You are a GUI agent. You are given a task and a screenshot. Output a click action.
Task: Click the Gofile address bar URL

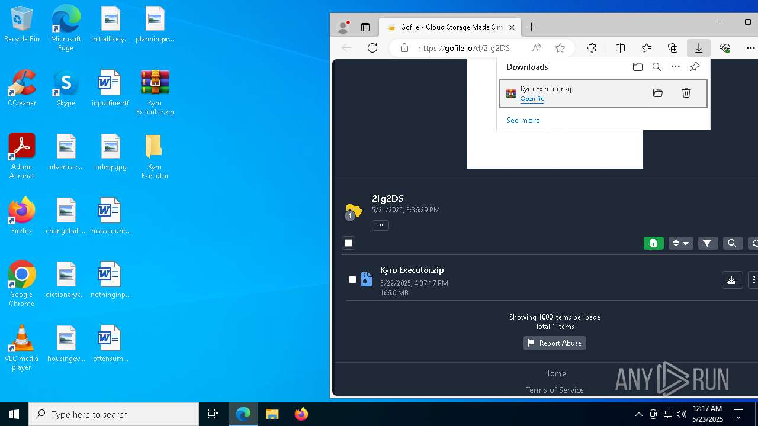(464, 48)
